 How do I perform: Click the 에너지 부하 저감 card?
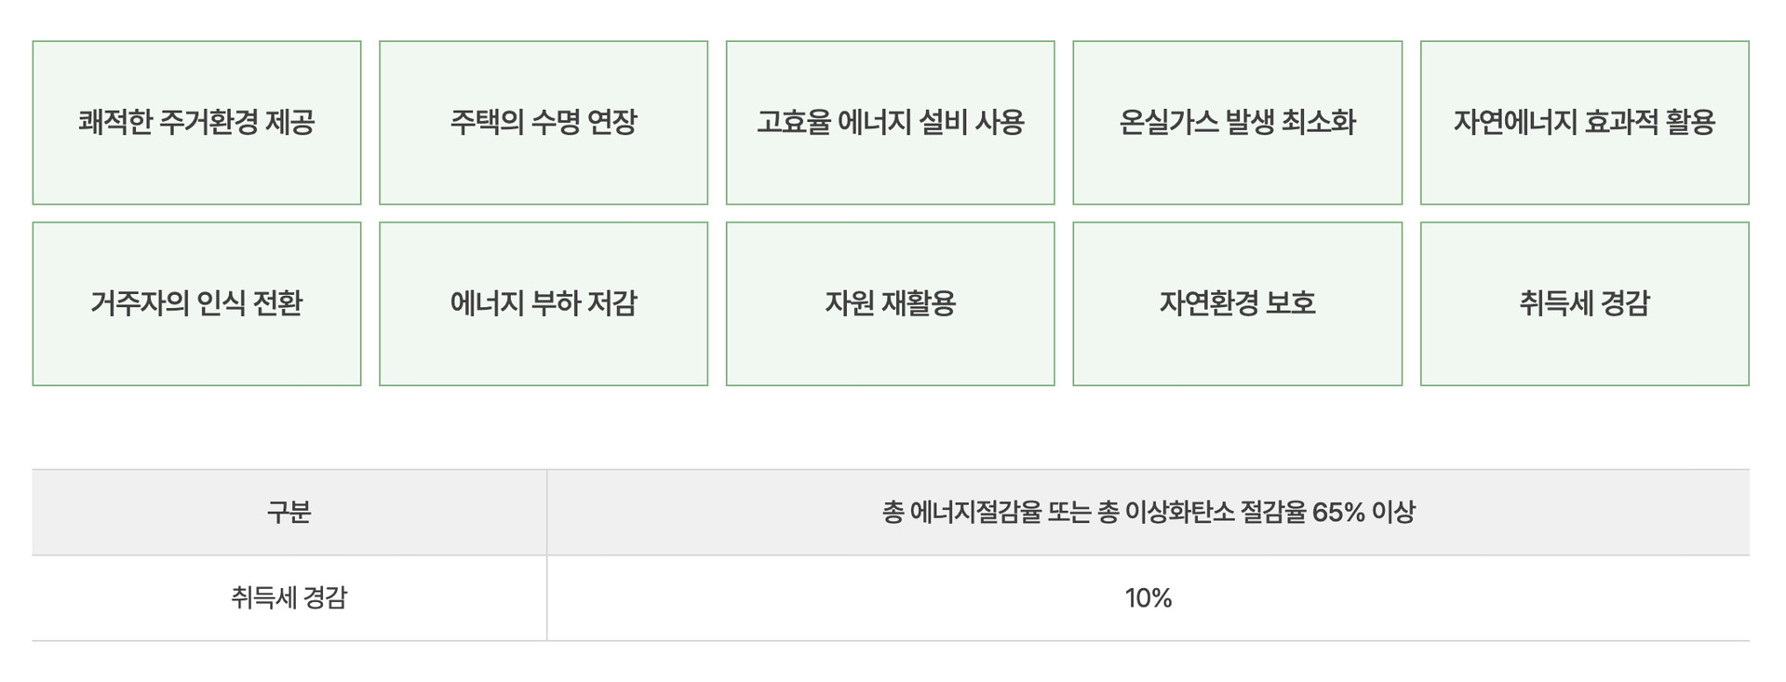[544, 303]
